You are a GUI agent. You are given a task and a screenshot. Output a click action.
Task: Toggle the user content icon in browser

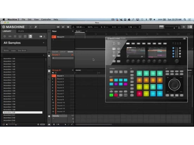tap(44, 36)
